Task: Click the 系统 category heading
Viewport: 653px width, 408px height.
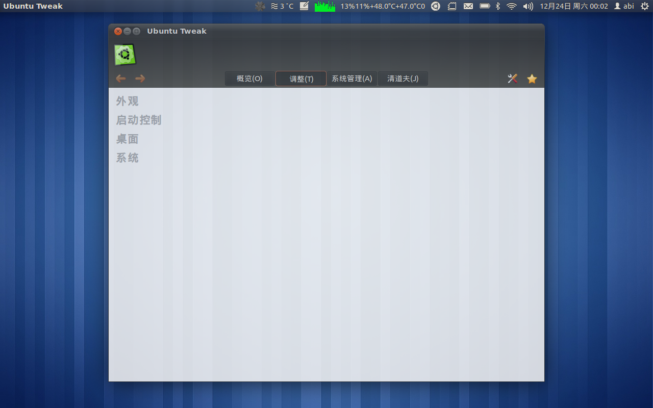Action: pyautogui.click(x=128, y=158)
